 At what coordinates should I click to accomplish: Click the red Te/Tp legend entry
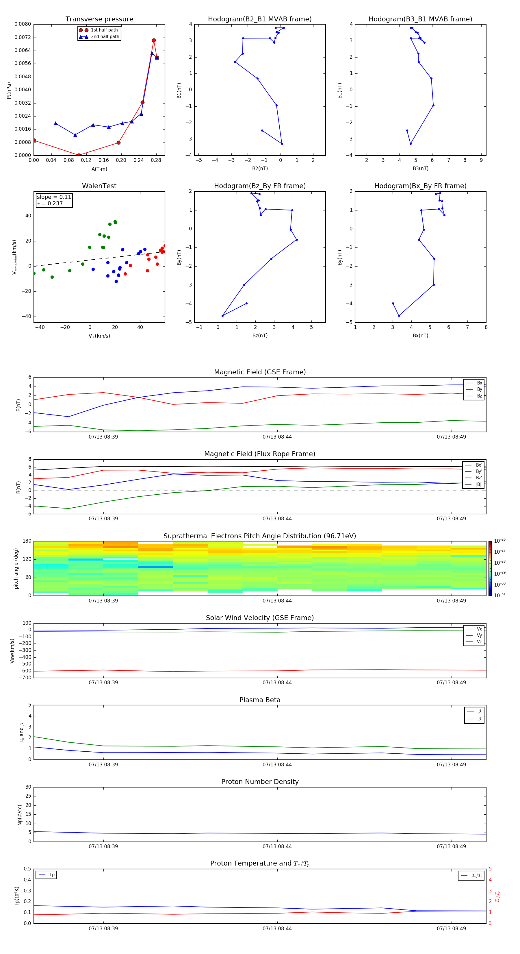(471, 875)
